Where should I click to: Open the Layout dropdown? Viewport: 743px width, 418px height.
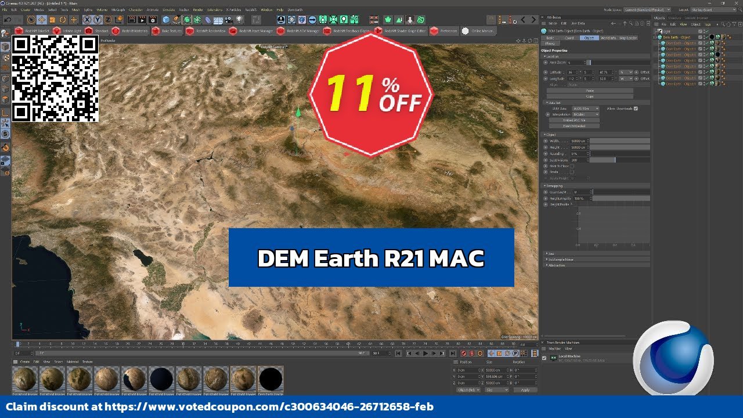click(x=713, y=9)
